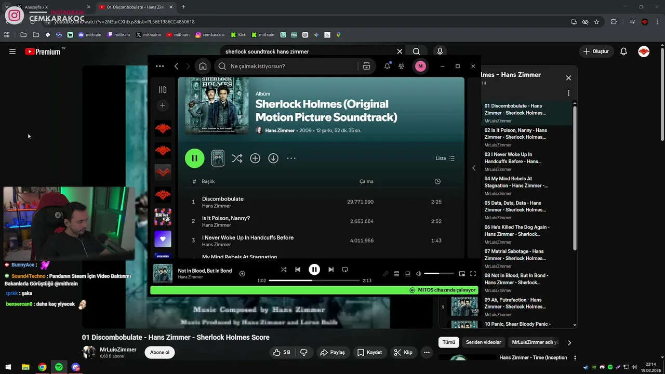Dislike the YouTube video
665x374 pixels.
[304, 352]
